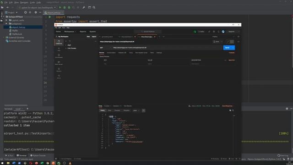Click Save Response link

click(227, 106)
